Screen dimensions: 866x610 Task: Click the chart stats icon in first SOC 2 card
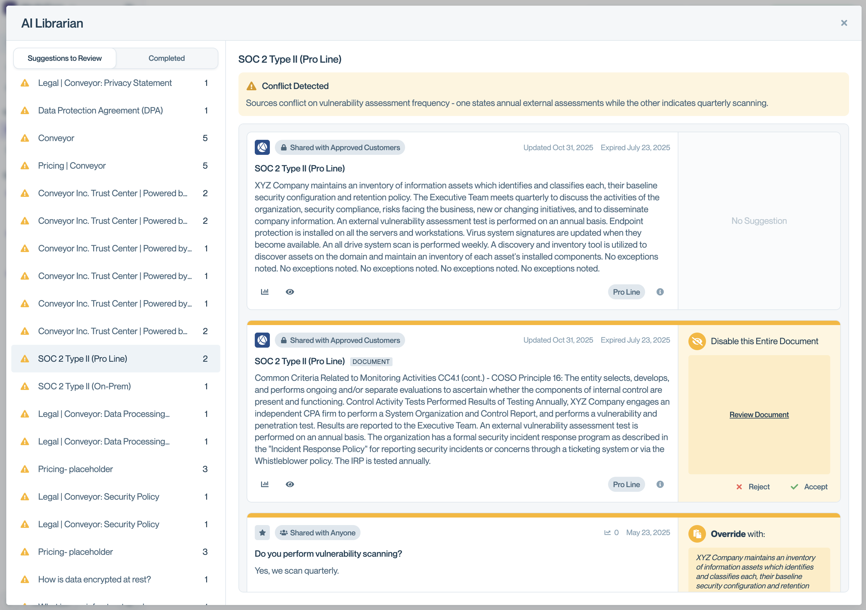coord(265,292)
